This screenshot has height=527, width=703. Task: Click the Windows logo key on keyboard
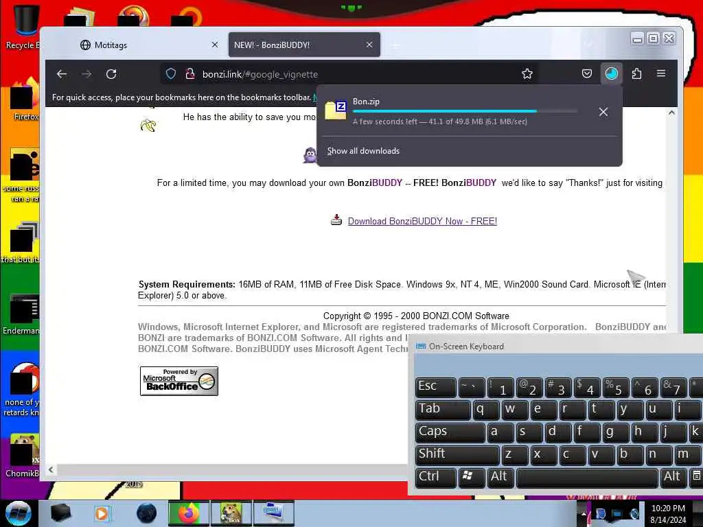pyautogui.click(x=472, y=478)
